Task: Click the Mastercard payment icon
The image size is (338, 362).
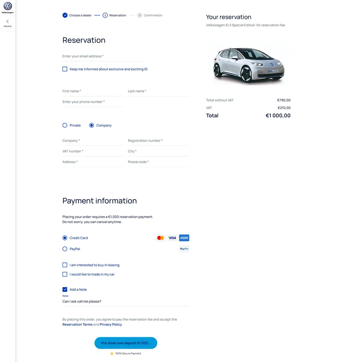Action: pos(160,238)
